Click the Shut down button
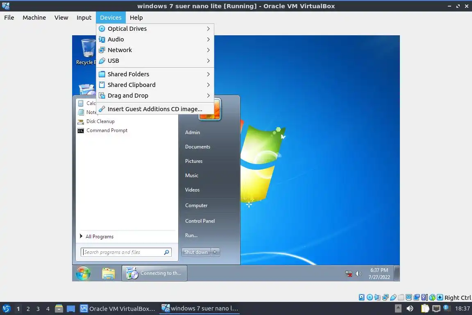The image size is (472, 315). 196,252
